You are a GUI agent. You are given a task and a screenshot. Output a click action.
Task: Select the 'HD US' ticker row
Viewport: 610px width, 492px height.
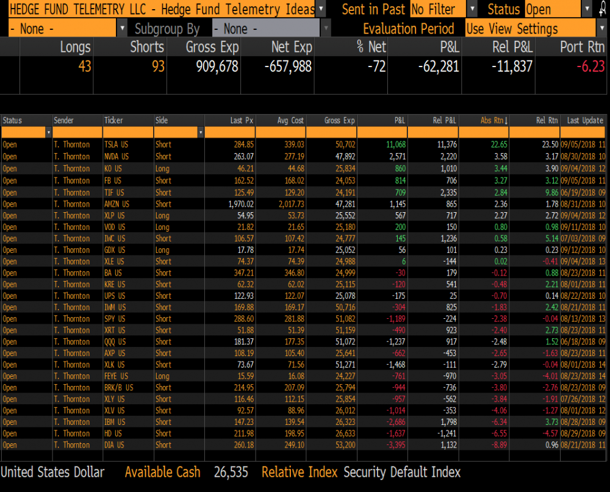coord(303,433)
